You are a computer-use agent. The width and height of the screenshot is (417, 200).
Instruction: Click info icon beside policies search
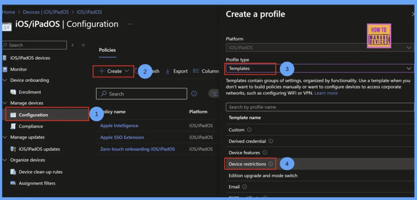pos(194,94)
